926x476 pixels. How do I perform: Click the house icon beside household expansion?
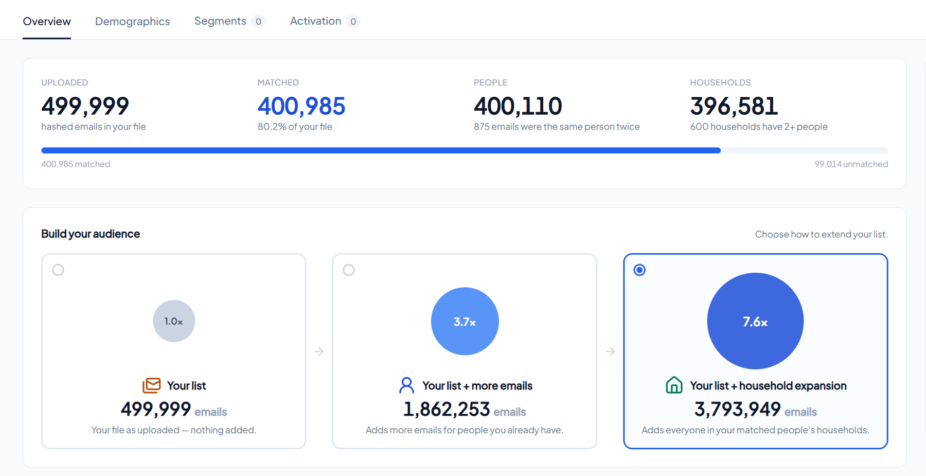pyautogui.click(x=674, y=385)
